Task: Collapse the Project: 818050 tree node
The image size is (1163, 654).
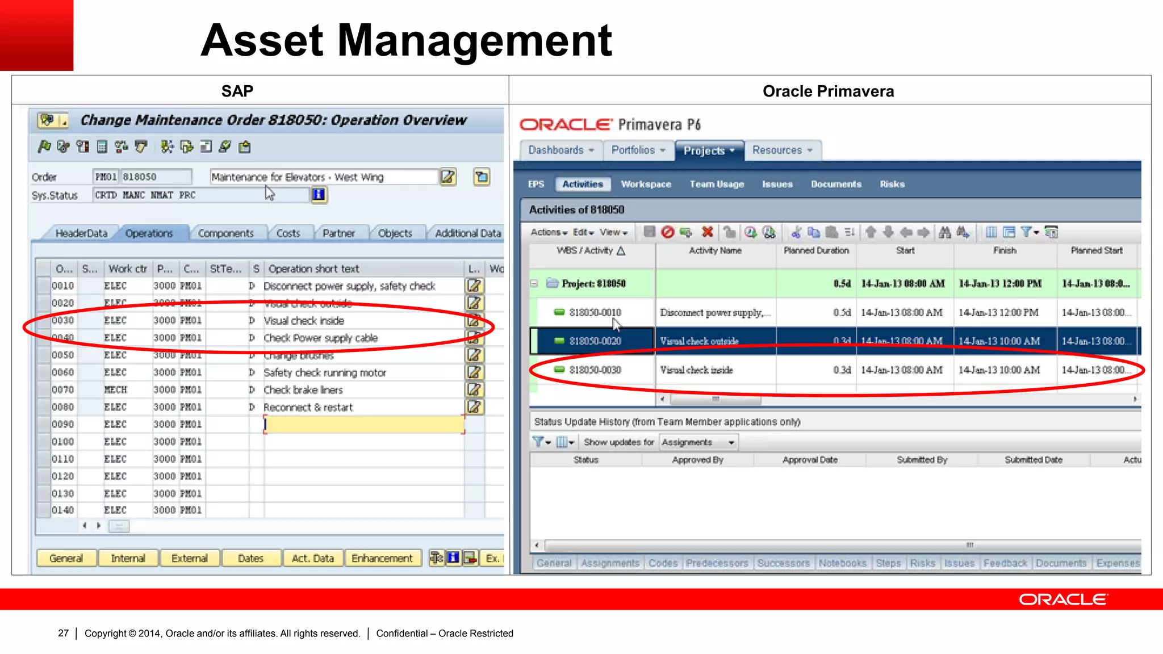Action: tap(534, 283)
